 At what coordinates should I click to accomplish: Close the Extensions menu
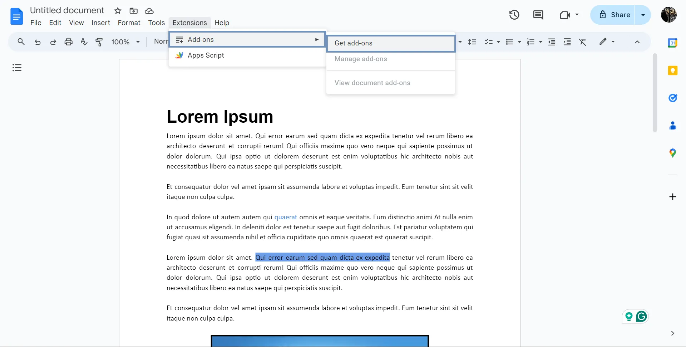coord(189,23)
